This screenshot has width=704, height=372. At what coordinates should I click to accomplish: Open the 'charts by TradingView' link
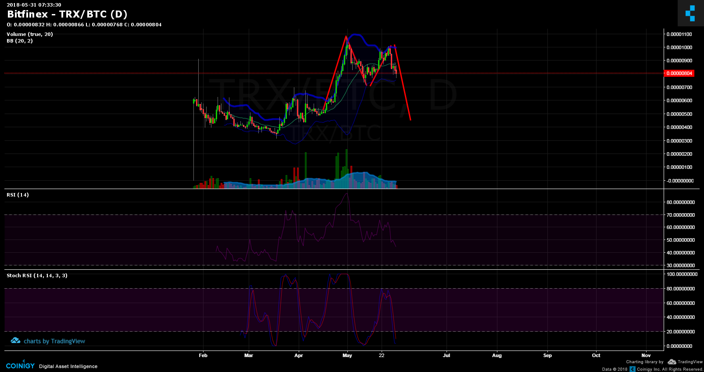point(54,341)
